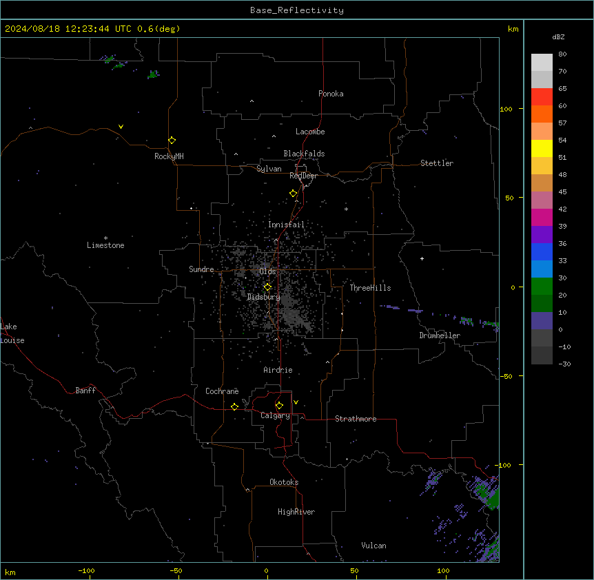Click the gray clutter echo southeast of Didsbury

pyautogui.click(x=294, y=313)
